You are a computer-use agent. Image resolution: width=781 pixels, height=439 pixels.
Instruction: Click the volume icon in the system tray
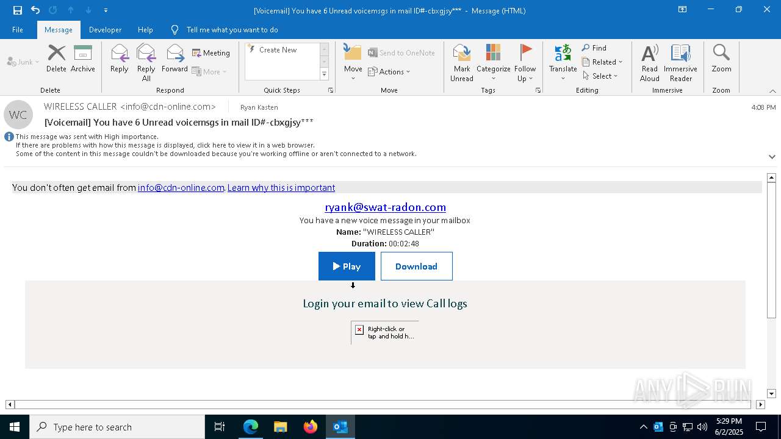(702, 427)
